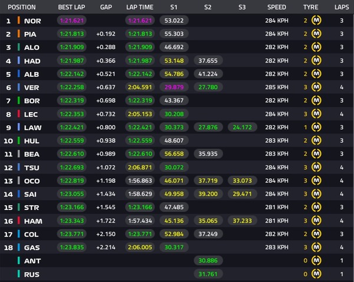Click OCO's S3 time 33.073
The image size is (354, 282).
coord(241,181)
